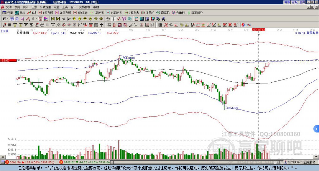Click the truck icon in second toolbar
Image resolution: width=319 pixels, height=171 pixels.
click(x=164, y=19)
